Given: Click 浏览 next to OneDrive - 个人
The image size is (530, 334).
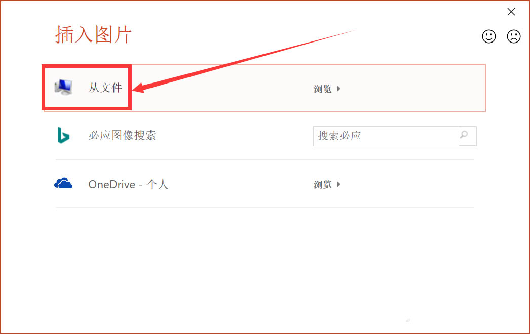Looking at the screenshot, I should [322, 184].
